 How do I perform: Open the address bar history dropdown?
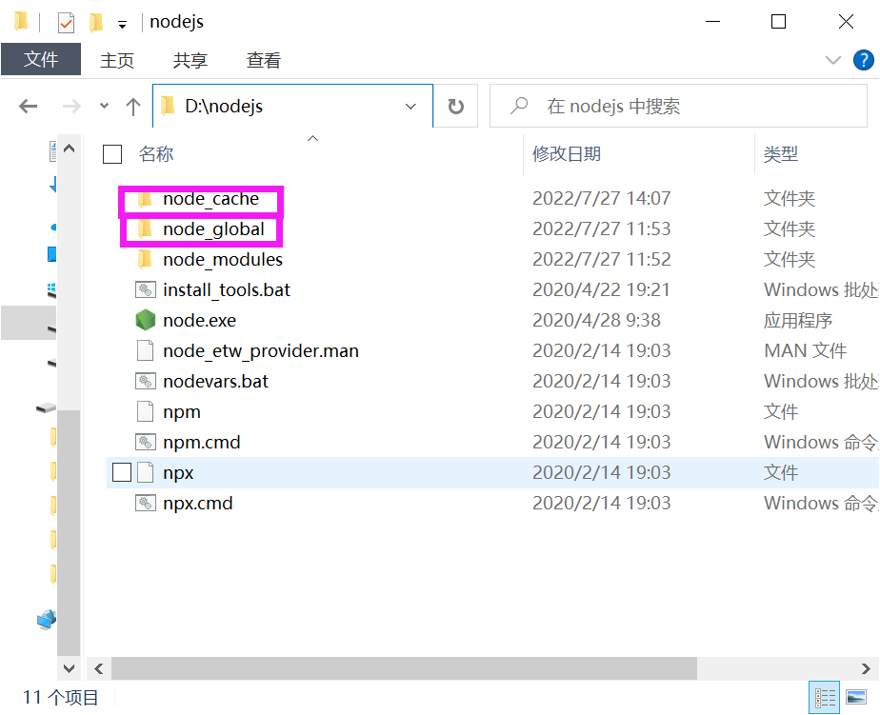pos(410,106)
